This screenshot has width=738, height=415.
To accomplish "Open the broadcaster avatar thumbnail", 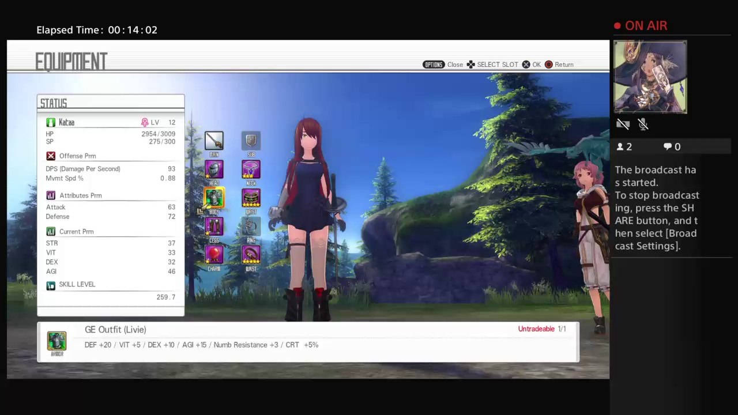I will [650, 77].
